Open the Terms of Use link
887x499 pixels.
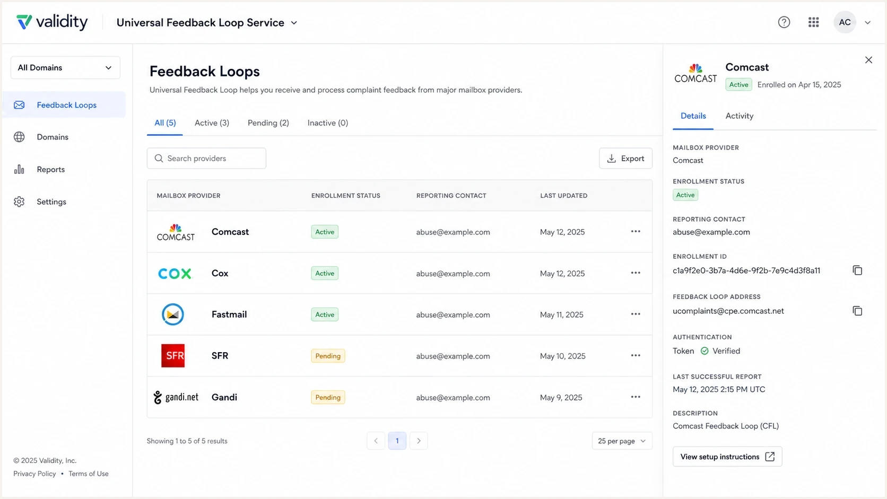click(x=89, y=474)
